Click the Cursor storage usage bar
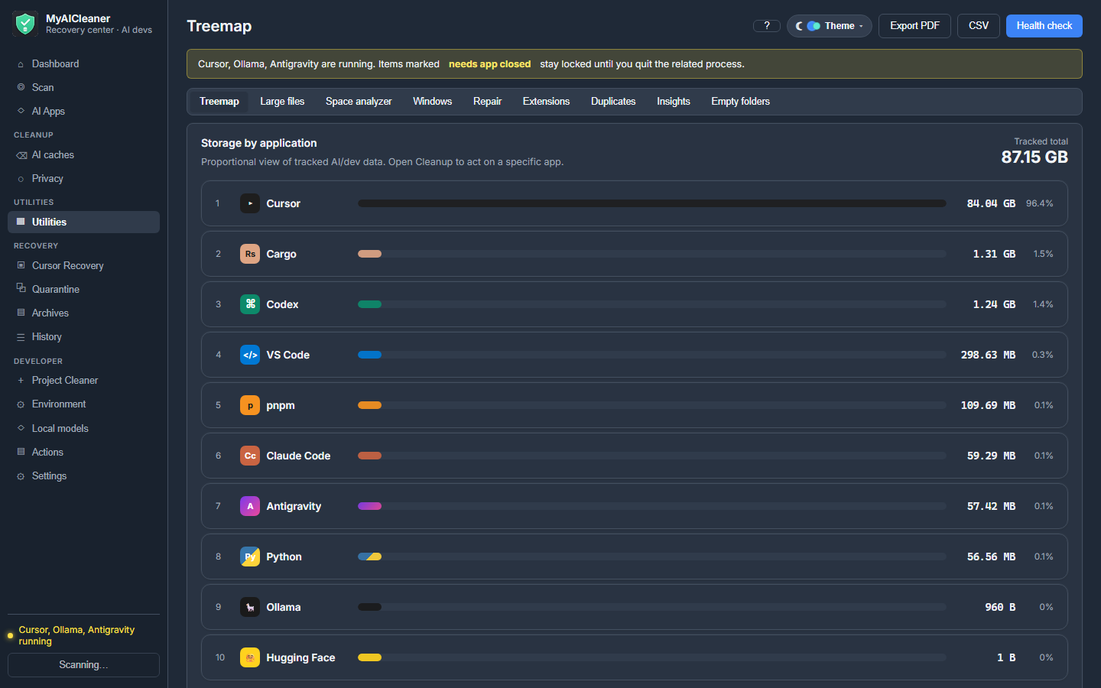This screenshot has width=1101, height=688. [652, 203]
